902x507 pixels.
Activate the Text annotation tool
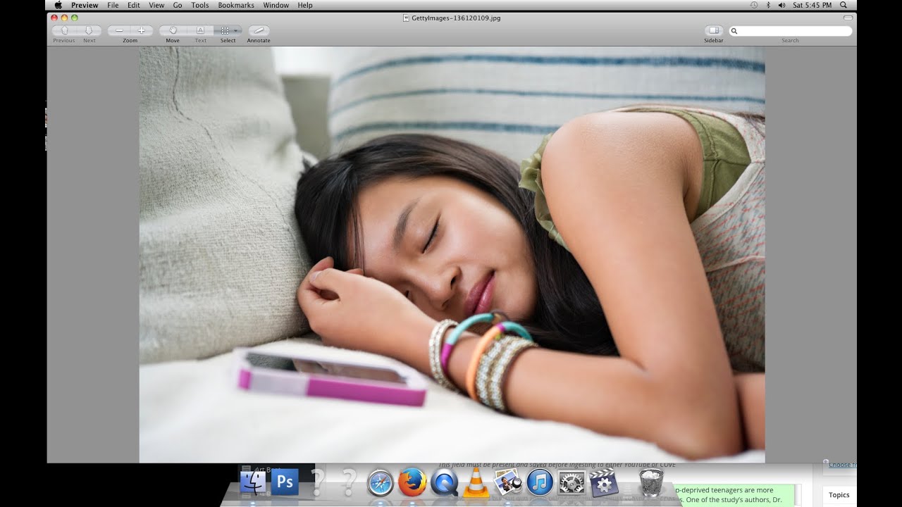(x=200, y=30)
